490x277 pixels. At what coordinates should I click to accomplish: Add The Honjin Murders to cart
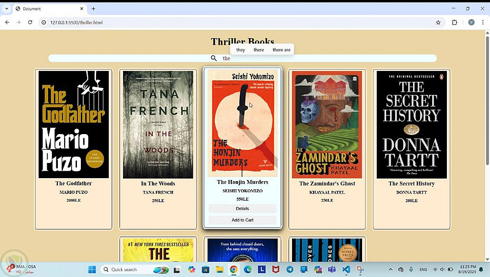[243, 220]
